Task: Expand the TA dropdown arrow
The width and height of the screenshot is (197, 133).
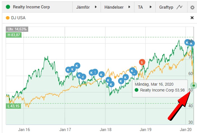Action: (x=151, y=7)
